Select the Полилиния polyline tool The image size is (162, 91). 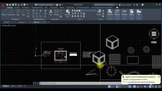(x=11, y=12)
